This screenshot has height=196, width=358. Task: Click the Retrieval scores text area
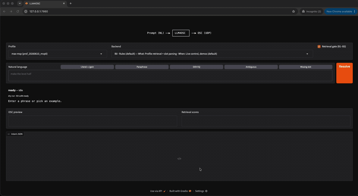tap(266, 121)
